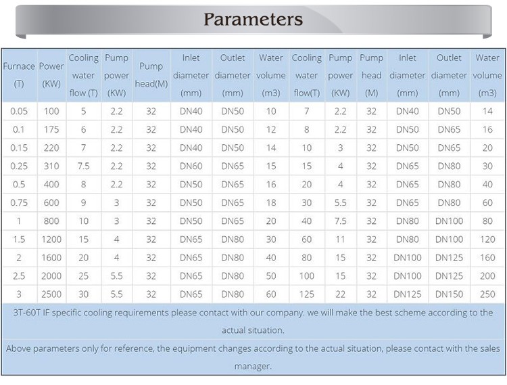
Task: Select the Furnace (T) column header
Action: 19,75
